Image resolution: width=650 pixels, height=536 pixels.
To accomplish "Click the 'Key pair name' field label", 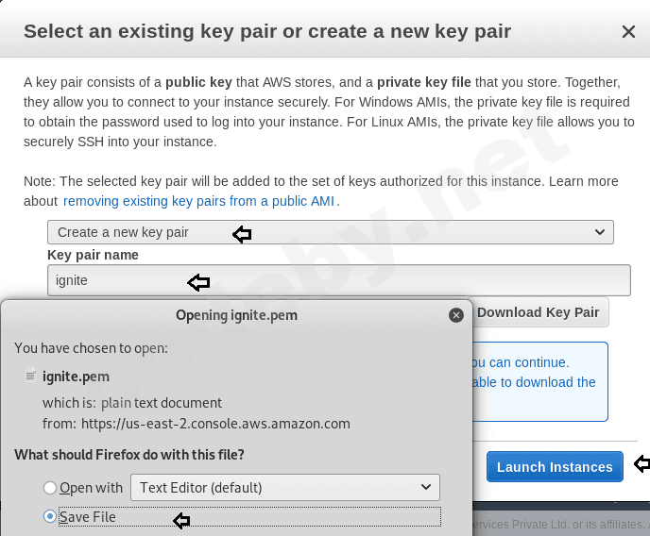I will (x=93, y=255).
